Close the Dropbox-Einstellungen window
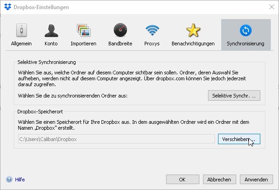Screen dimensions: 279x190 tap(272, 7)
